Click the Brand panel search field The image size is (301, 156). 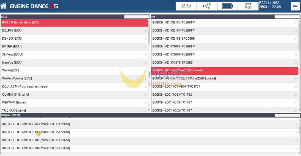tap(137, 17)
